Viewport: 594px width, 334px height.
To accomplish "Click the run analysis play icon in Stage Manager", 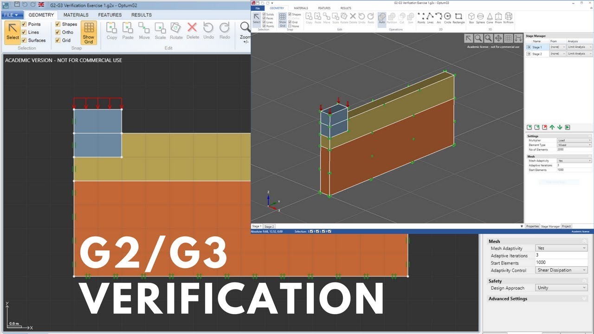I will point(568,127).
